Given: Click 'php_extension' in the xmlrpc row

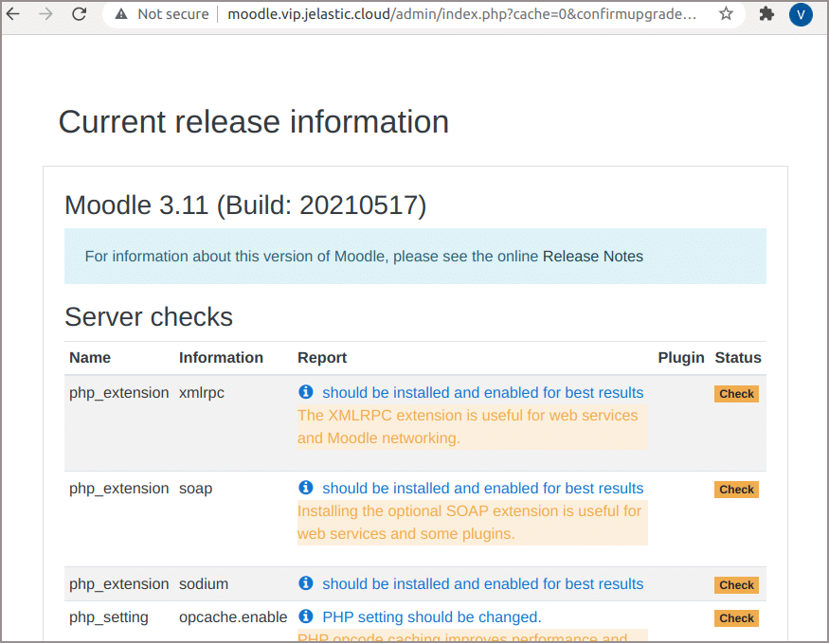Looking at the screenshot, I should (x=119, y=393).
